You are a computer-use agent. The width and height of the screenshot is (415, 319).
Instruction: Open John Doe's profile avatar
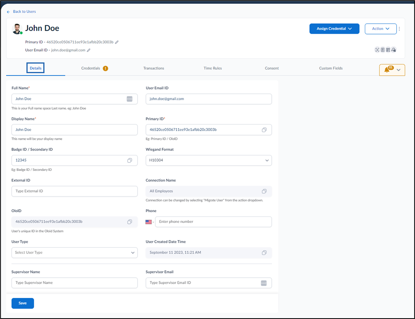coord(17,29)
